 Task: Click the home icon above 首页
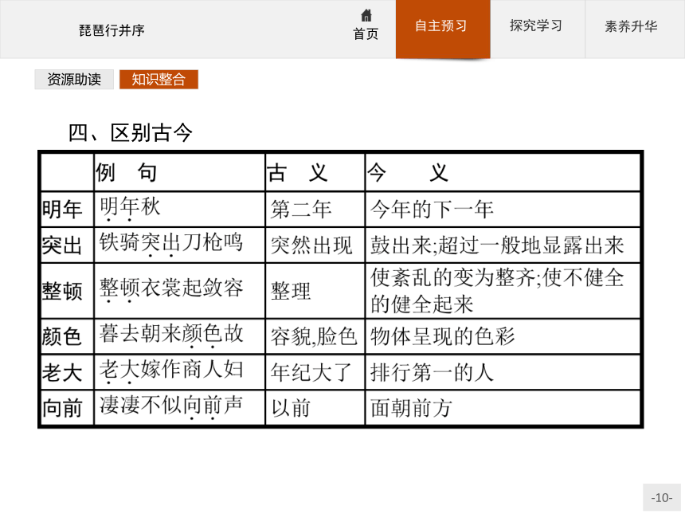tap(366, 16)
